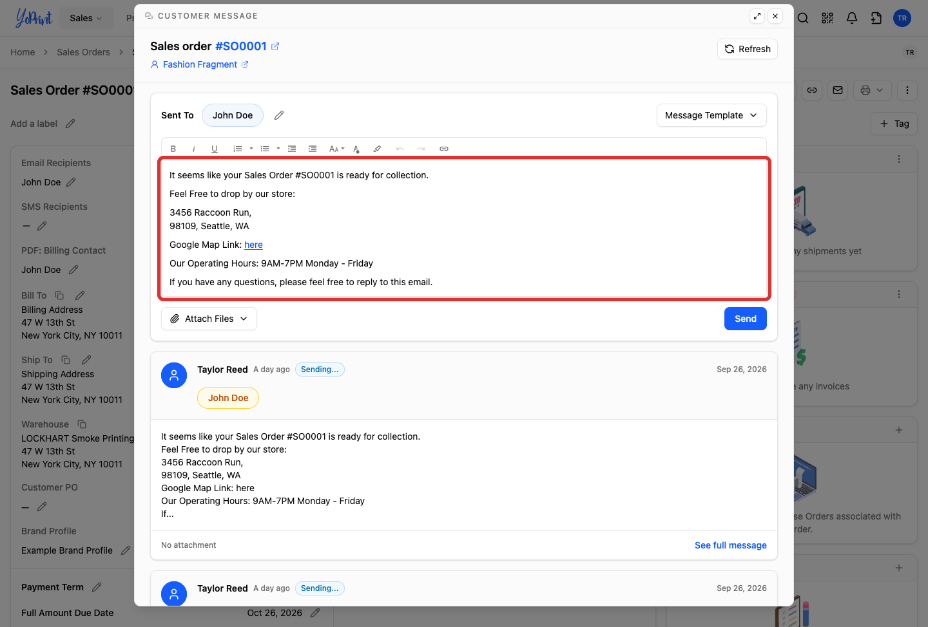Edit the Sent To recipients
The image size is (928, 627).
[x=279, y=115]
